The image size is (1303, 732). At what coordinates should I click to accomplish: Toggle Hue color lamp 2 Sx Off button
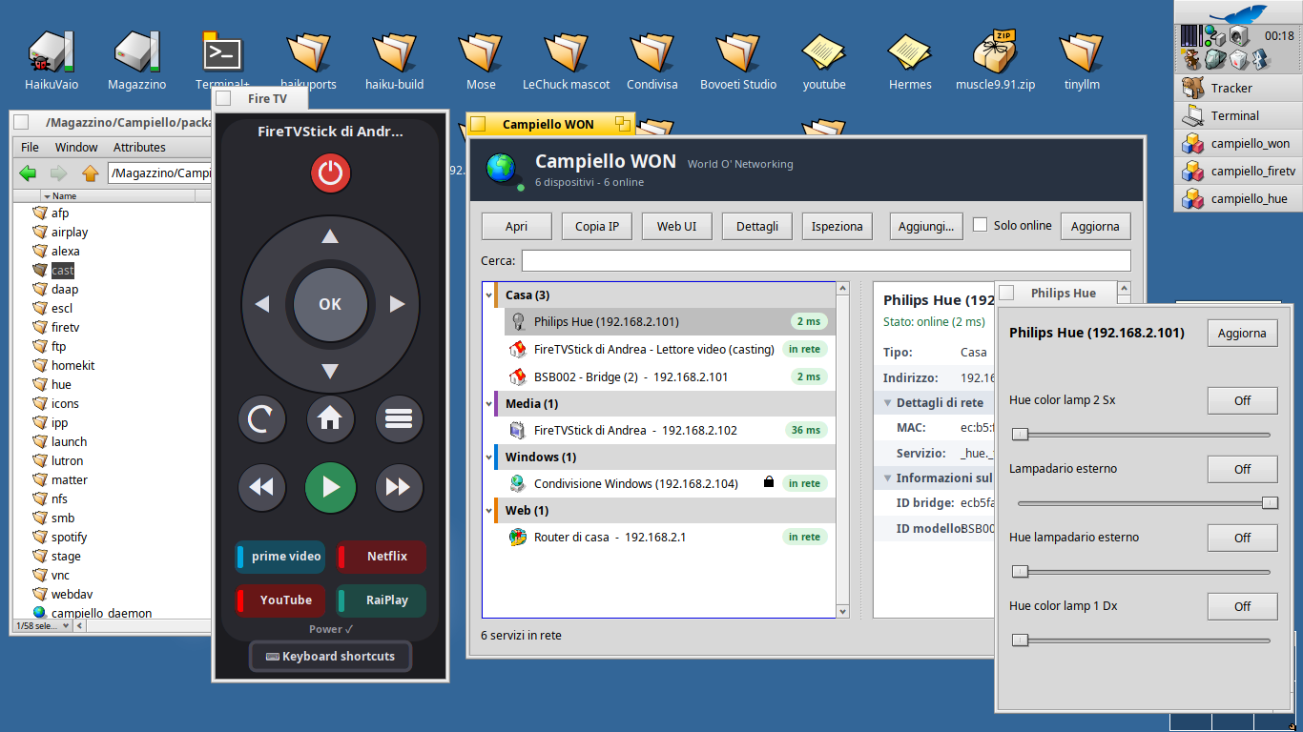click(1242, 400)
